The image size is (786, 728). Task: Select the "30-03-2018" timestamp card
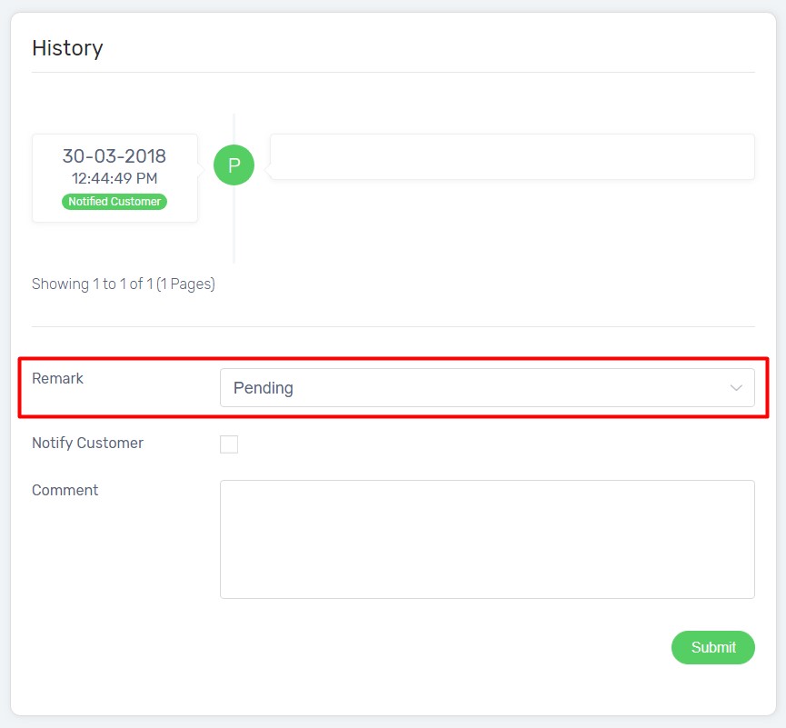point(114,155)
